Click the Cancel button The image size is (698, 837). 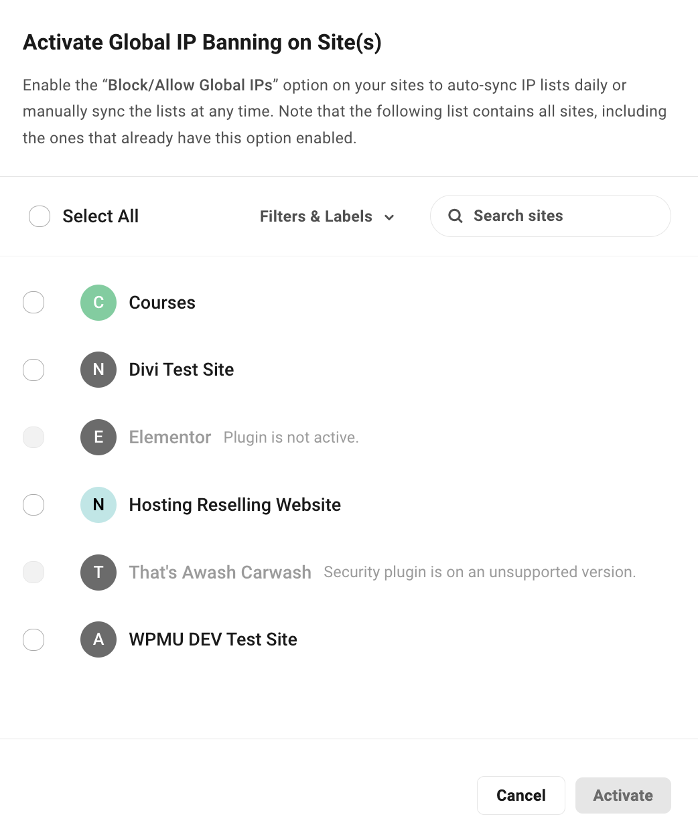pyautogui.click(x=520, y=795)
